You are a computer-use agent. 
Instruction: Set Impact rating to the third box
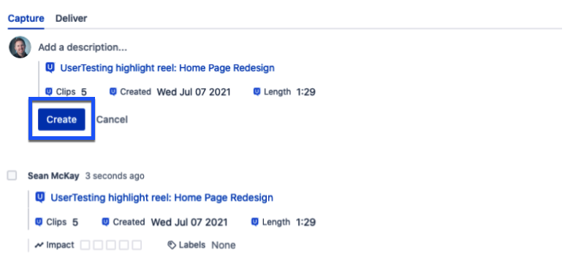coord(111,245)
